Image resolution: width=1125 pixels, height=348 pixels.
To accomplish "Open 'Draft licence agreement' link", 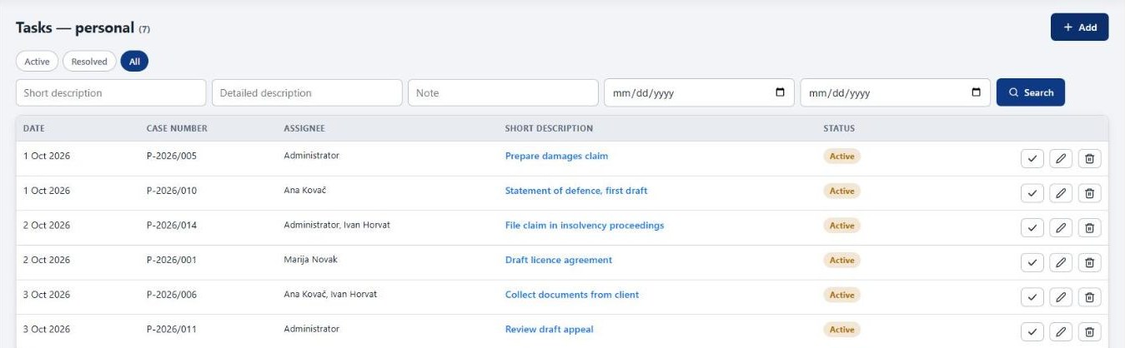I will (559, 260).
